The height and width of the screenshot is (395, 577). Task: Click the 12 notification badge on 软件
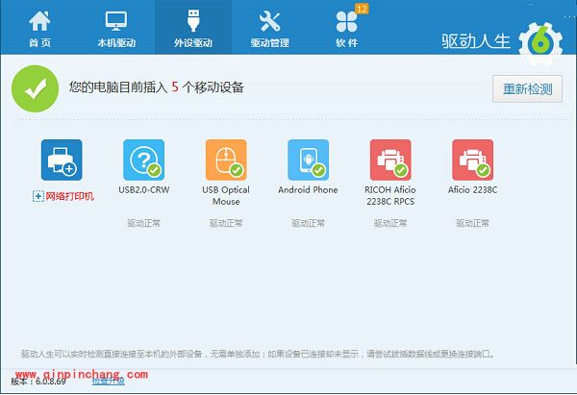tap(362, 9)
